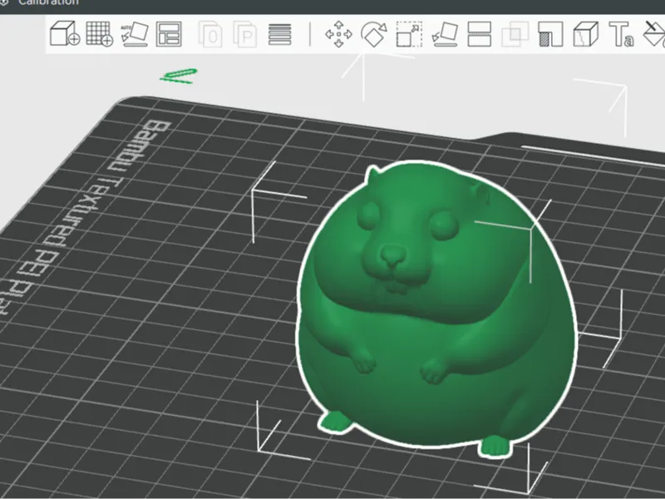Activate the Cut tool
665x499 pixels.
(480, 34)
